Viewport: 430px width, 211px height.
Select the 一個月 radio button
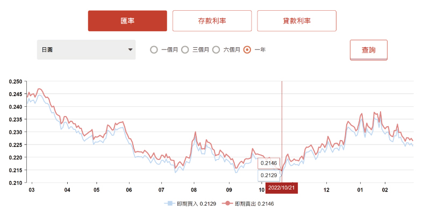154,50
